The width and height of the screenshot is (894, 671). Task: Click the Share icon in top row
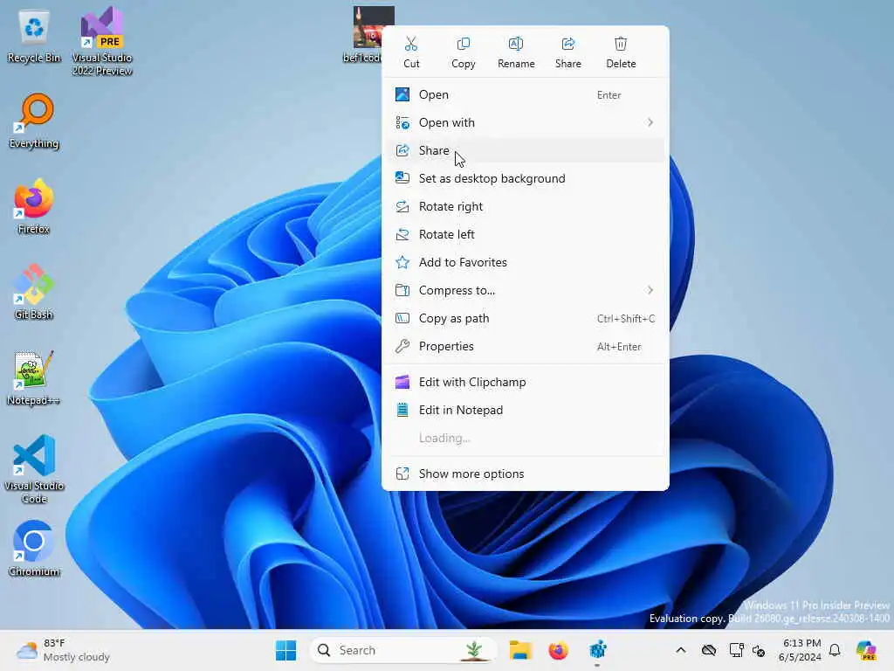tap(567, 52)
